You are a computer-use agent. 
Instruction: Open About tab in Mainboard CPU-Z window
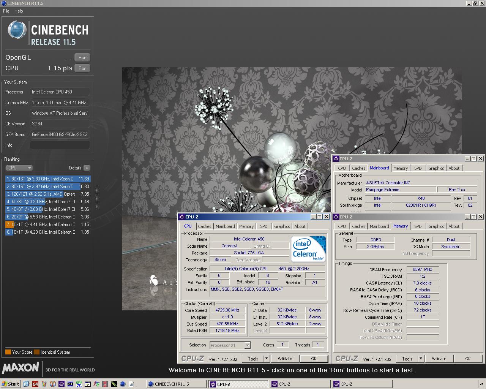pyautogui.click(x=454, y=168)
